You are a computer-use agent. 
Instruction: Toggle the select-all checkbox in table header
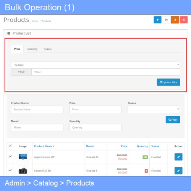click(x=10, y=146)
